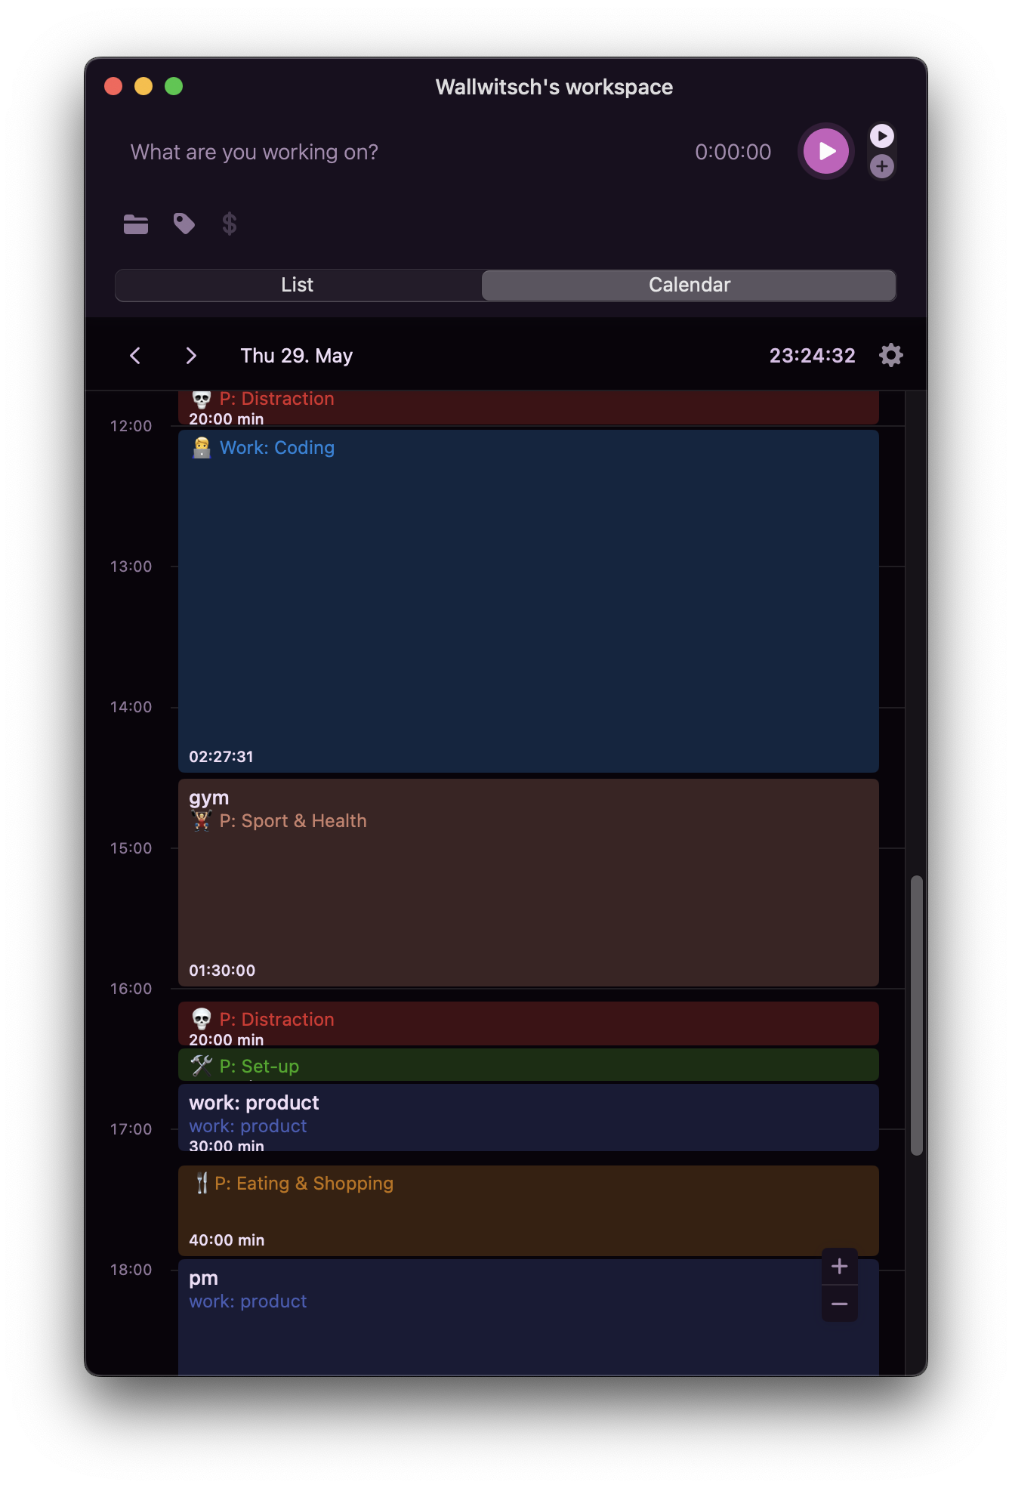Click the small white continue-last-entry play icon
Viewport: 1012px width, 1488px height.
(x=881, y=136)
